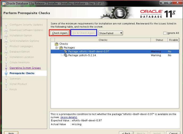The height and width of the screenshot is (134, 183).
Task: Click Product Languages step
Action: tap(21, 46)
